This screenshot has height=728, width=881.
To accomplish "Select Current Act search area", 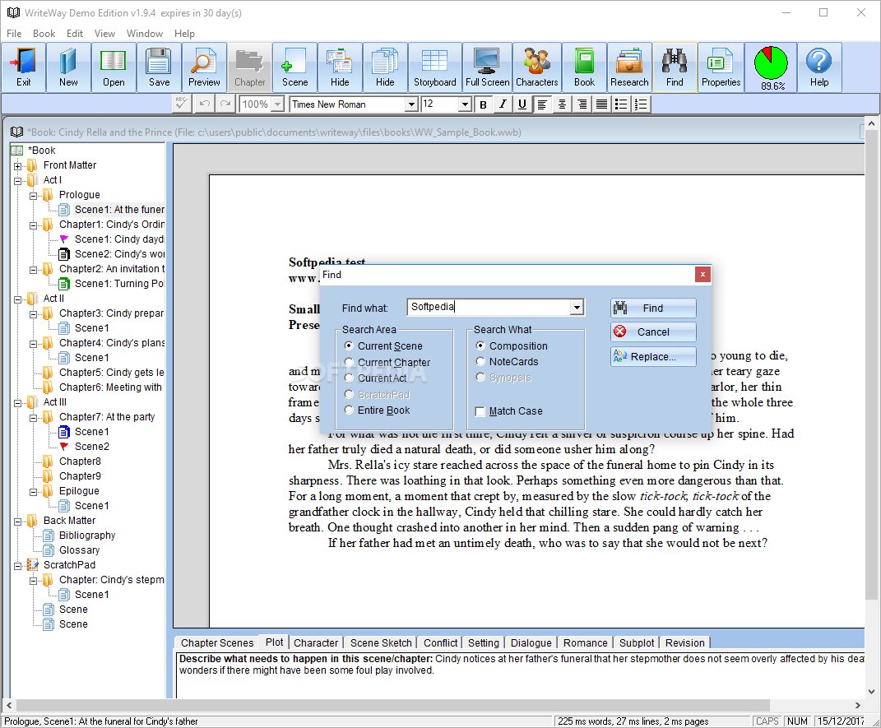I will click(x=349, y=378).
